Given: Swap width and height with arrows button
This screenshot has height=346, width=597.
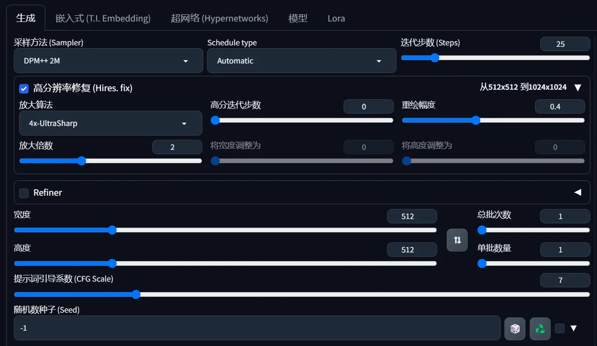Looking at the screenshot, I should pyautogui.click(x=457, y=240).
